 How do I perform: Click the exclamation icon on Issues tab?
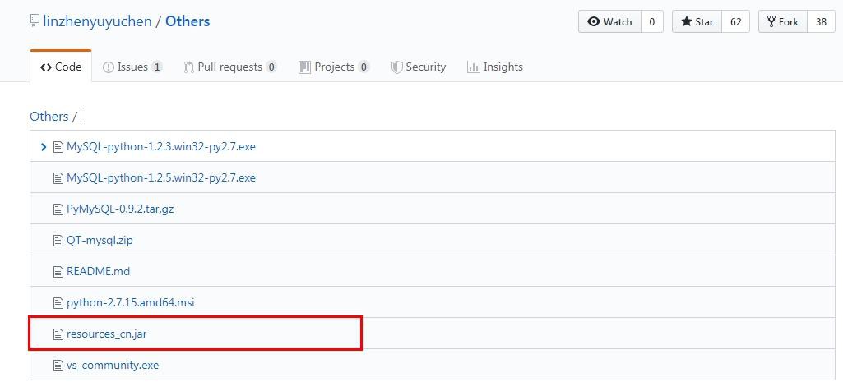(108, 67)
